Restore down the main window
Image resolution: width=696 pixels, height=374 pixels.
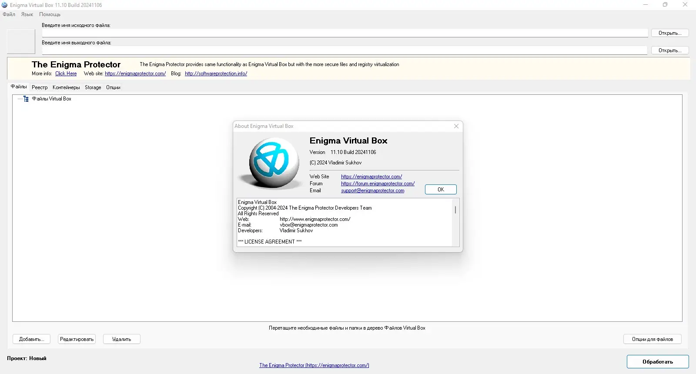[x=665, y=5]
